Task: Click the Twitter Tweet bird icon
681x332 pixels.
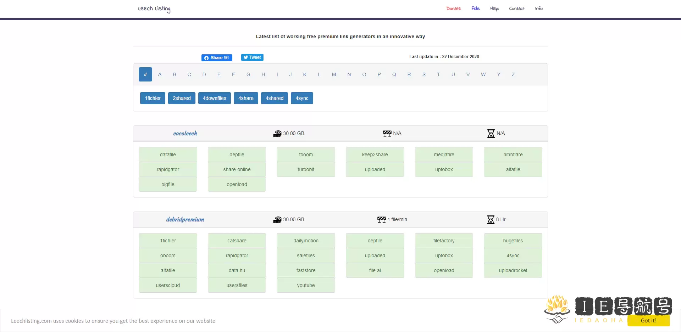Action: point(245,57)
